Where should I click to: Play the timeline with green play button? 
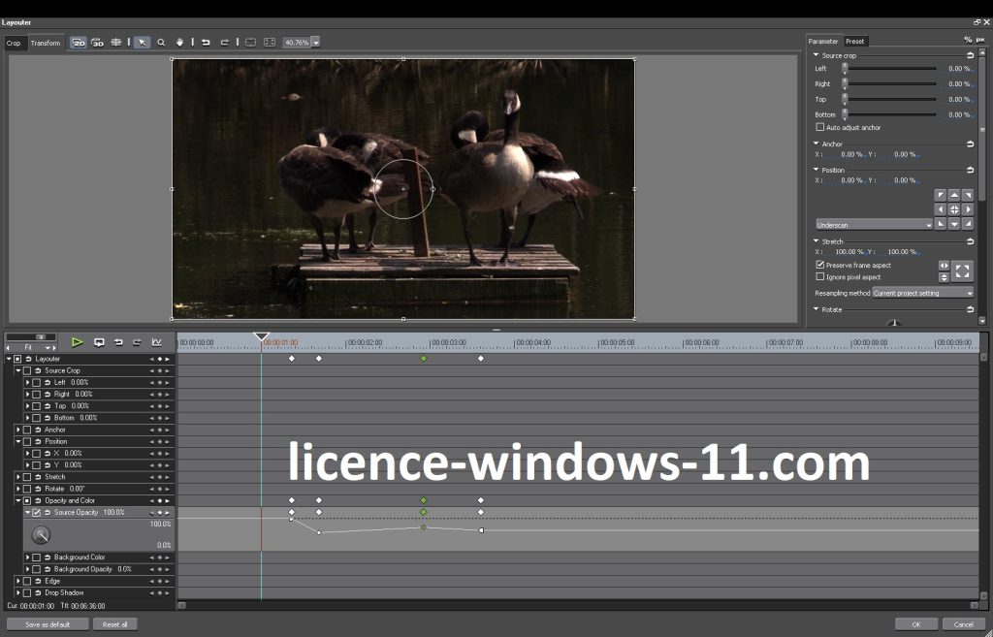[77, 342]
